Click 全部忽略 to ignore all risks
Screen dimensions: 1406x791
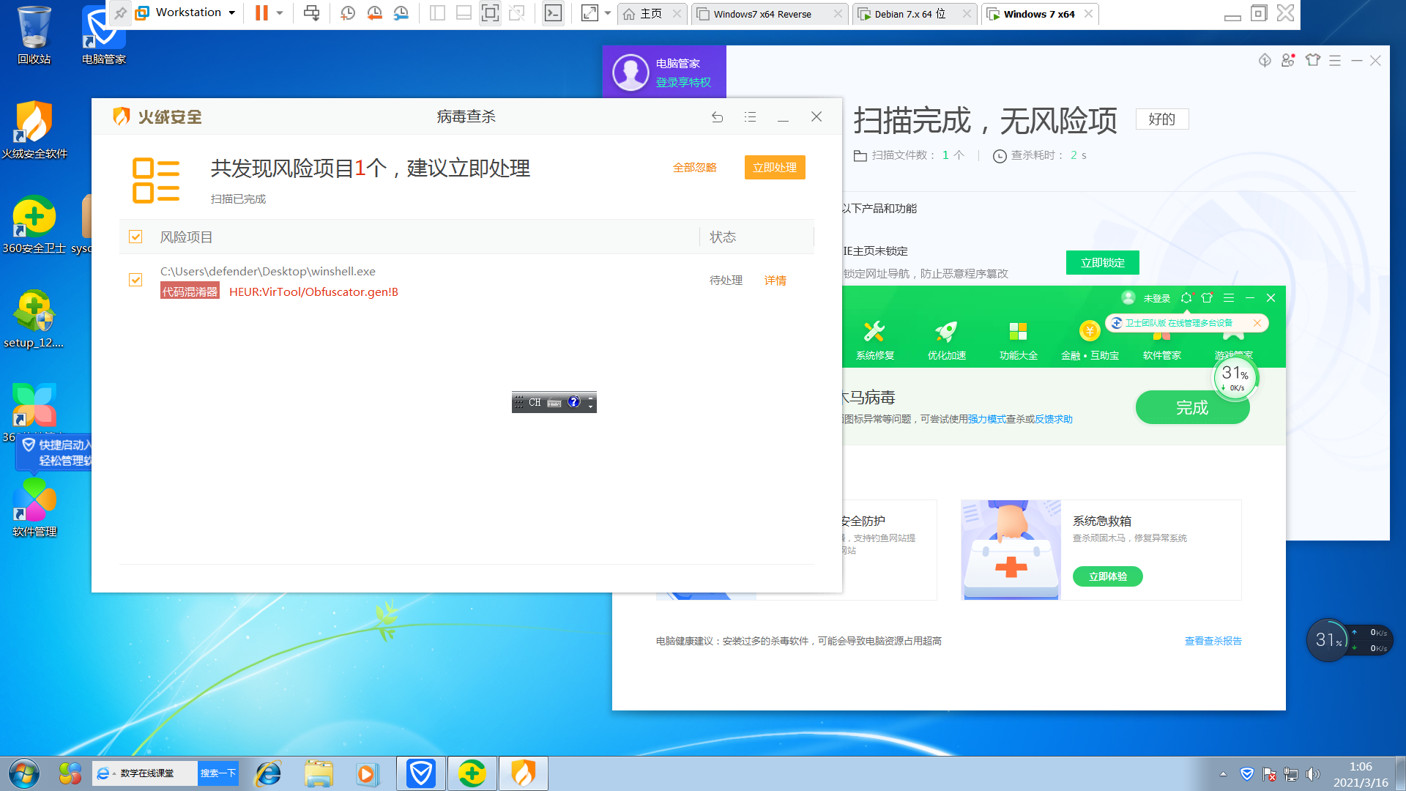click(x=695, y=168)
